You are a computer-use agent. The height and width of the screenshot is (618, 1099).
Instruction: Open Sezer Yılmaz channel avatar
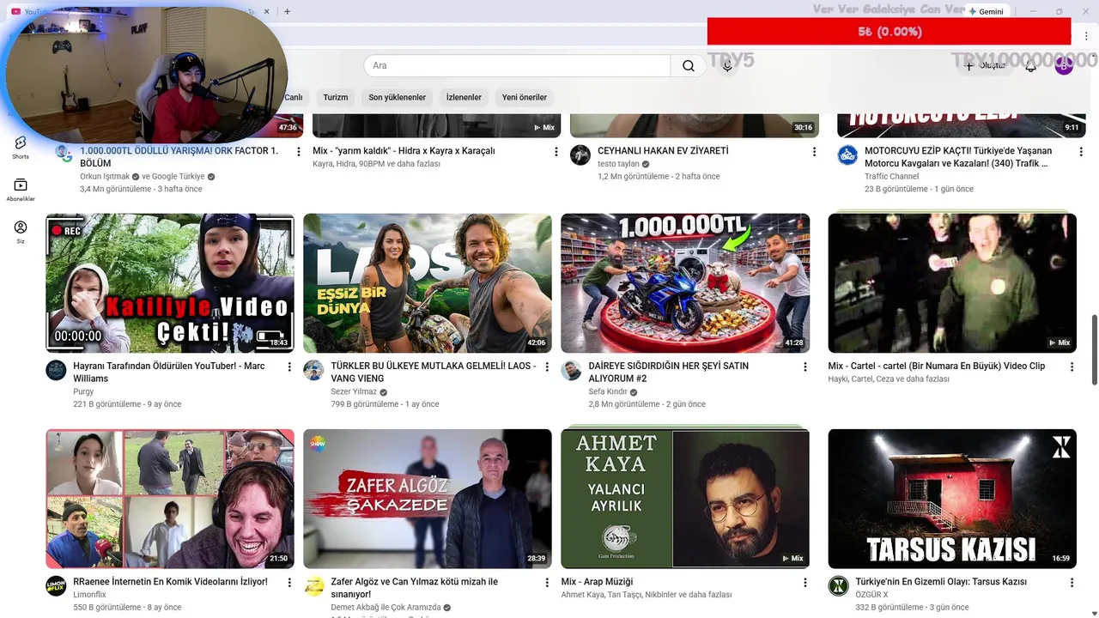pos(313,370)
